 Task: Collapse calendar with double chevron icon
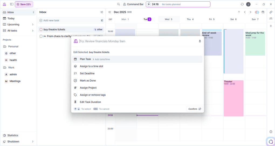click(x=110, y=12)
